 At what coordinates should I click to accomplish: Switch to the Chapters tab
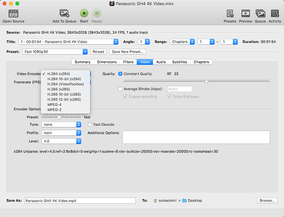pyautogui.click(x=201, y=62)
